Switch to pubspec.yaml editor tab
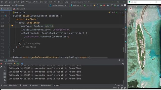The image size is (161, 90). 20,9
